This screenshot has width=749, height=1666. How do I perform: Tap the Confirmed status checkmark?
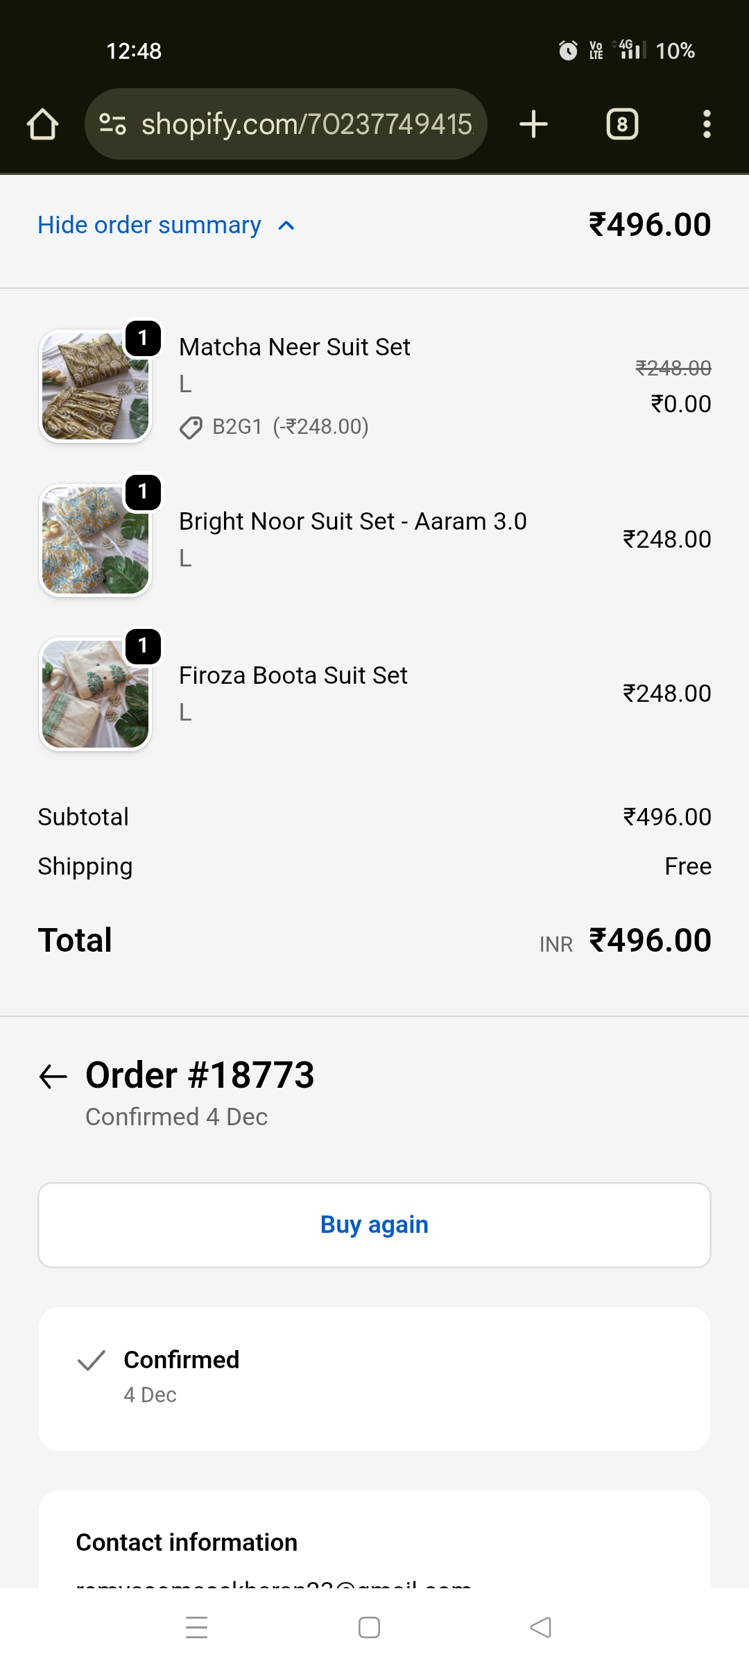[x=92, y=1361]
